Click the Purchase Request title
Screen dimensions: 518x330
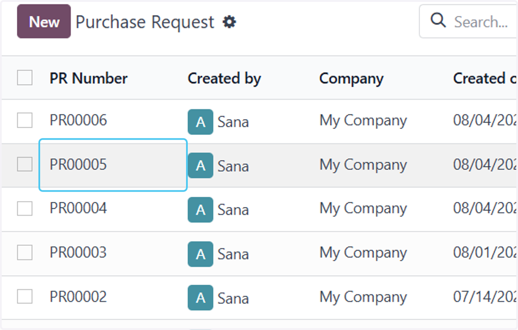coord(145,22)
